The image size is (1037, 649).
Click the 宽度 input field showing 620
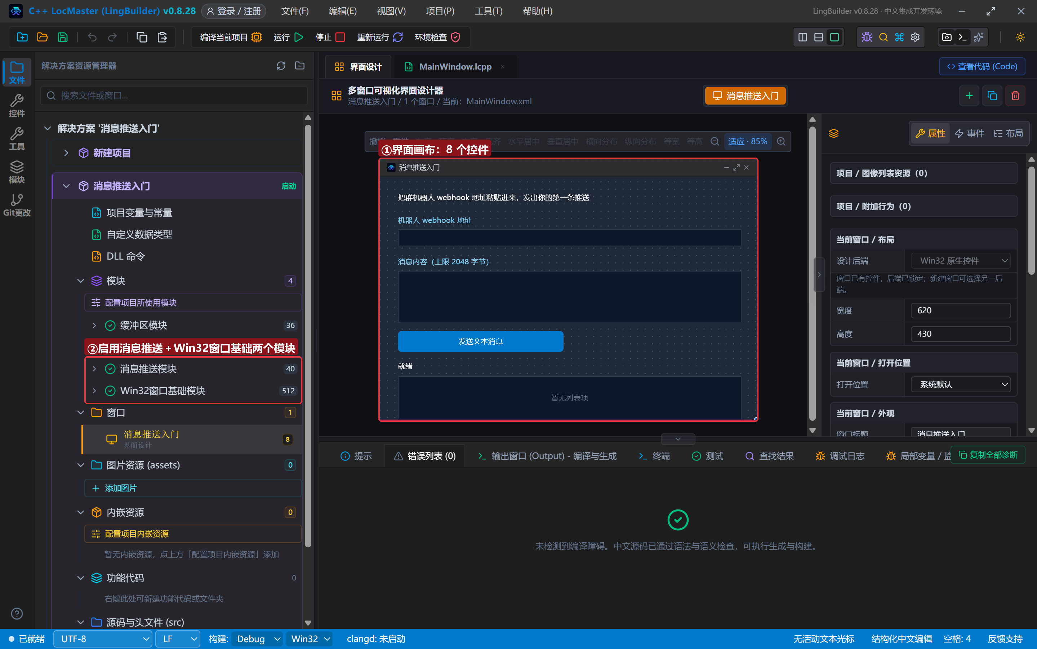[x=960, y=310]
